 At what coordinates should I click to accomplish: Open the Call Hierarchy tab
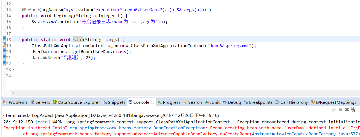pyautogui.click(x=292, y=102)
